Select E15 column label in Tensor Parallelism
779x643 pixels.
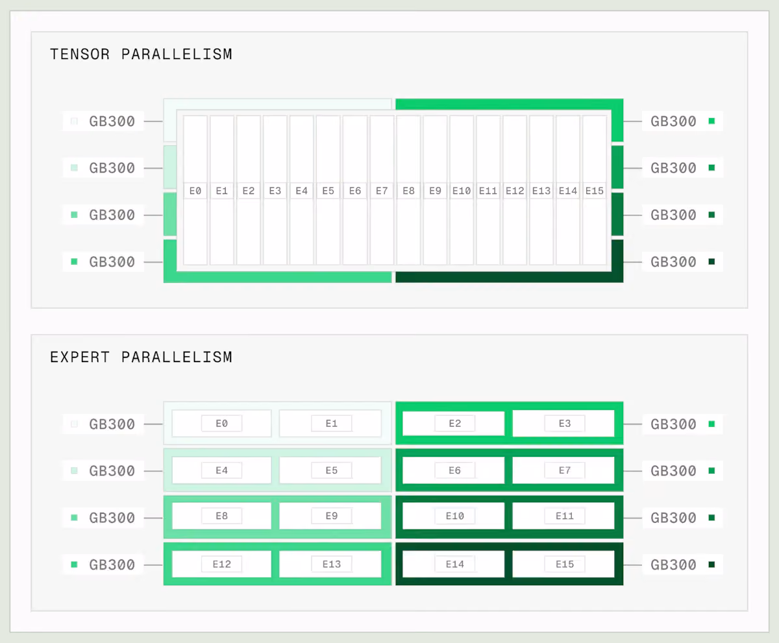click(595, 191)
